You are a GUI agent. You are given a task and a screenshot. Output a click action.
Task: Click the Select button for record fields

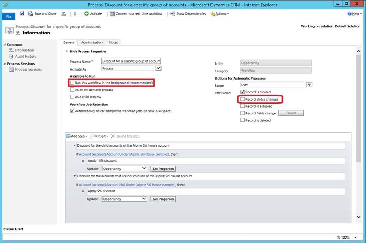(291, 113)
